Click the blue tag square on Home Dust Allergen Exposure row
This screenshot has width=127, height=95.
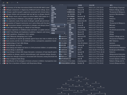click(6, 56)
